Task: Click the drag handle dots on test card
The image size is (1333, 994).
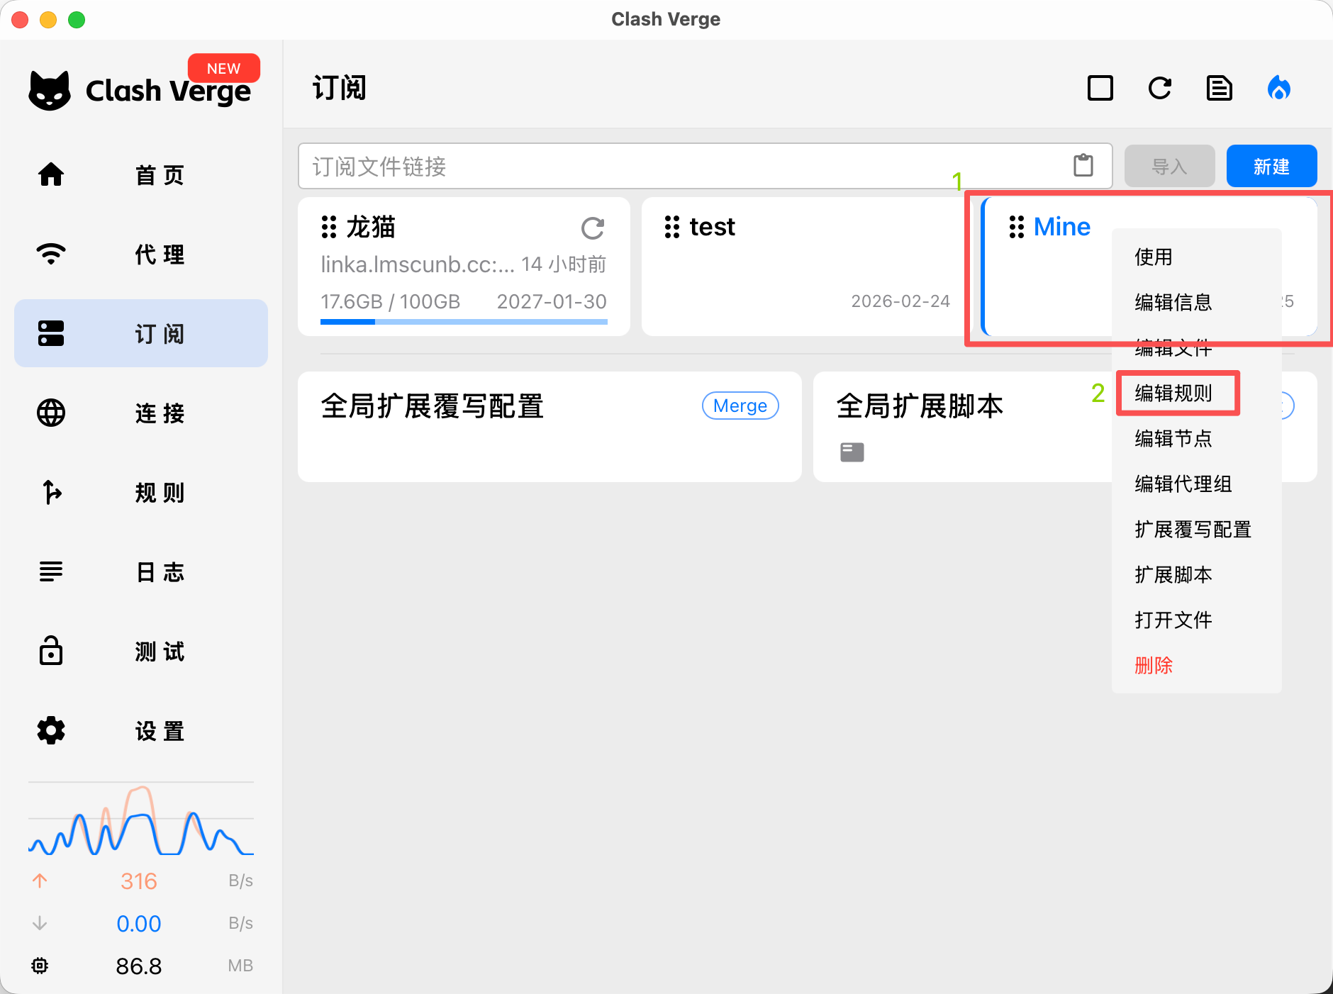Action: coord(671,227)
